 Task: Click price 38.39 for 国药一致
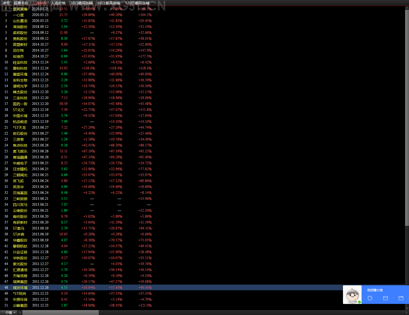pos(63,104)
